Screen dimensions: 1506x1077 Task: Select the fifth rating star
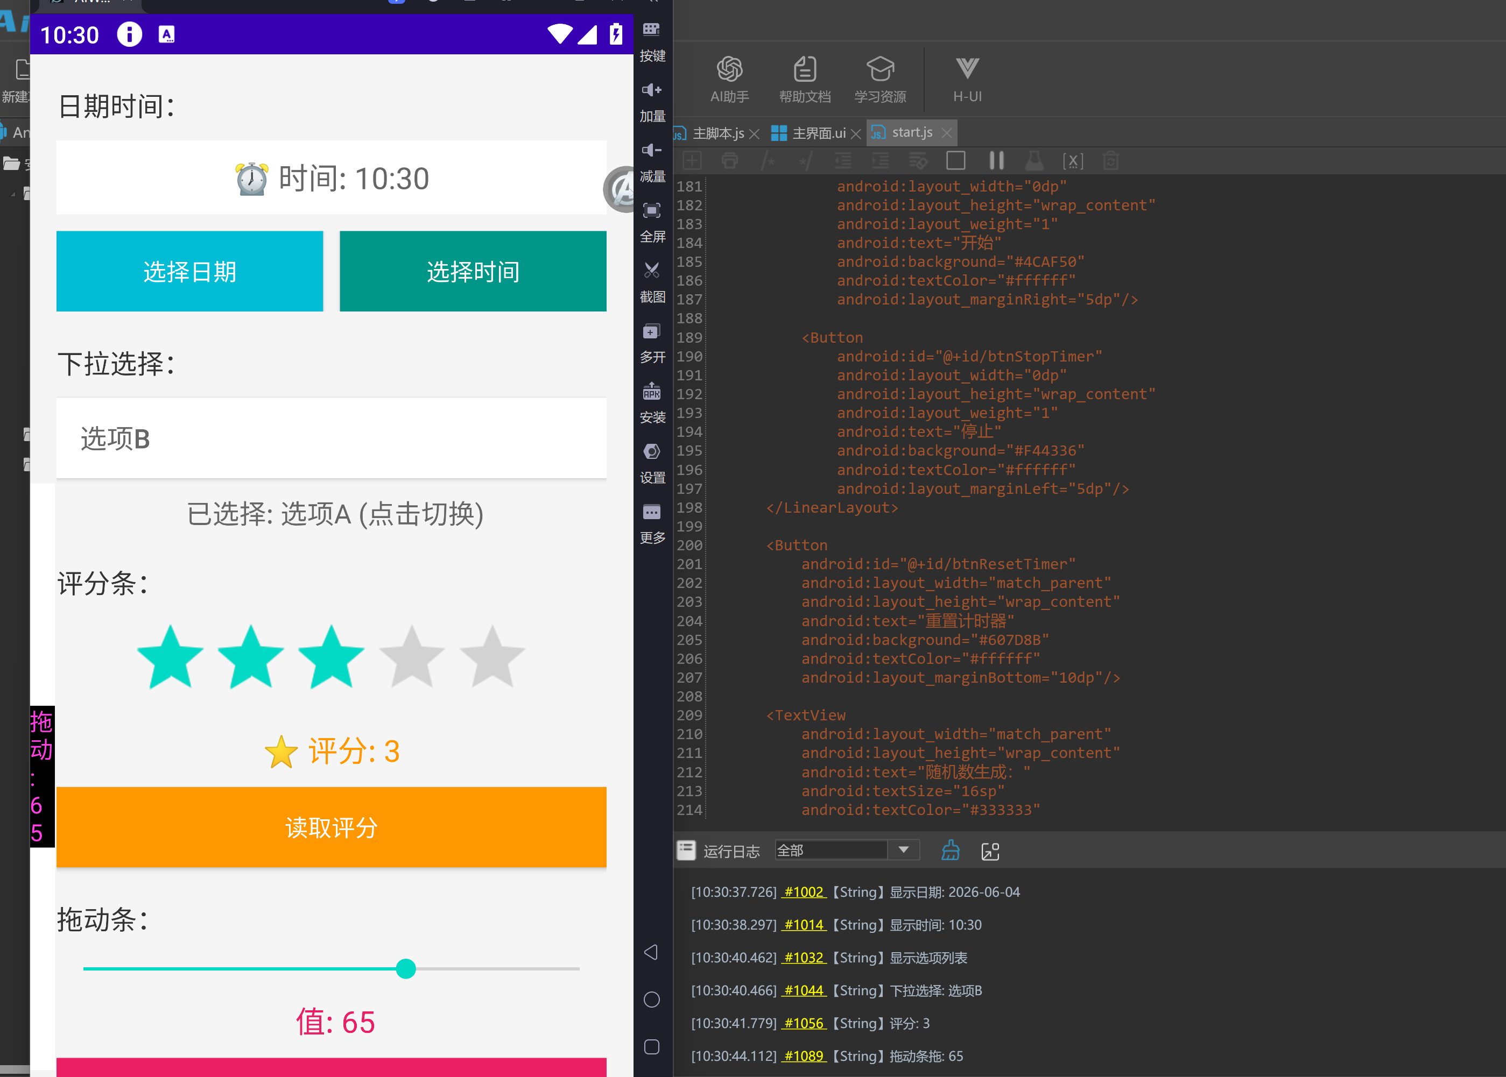492,657
